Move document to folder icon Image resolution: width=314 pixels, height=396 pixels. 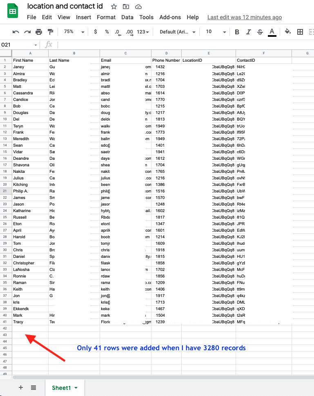tap(126, 7)
